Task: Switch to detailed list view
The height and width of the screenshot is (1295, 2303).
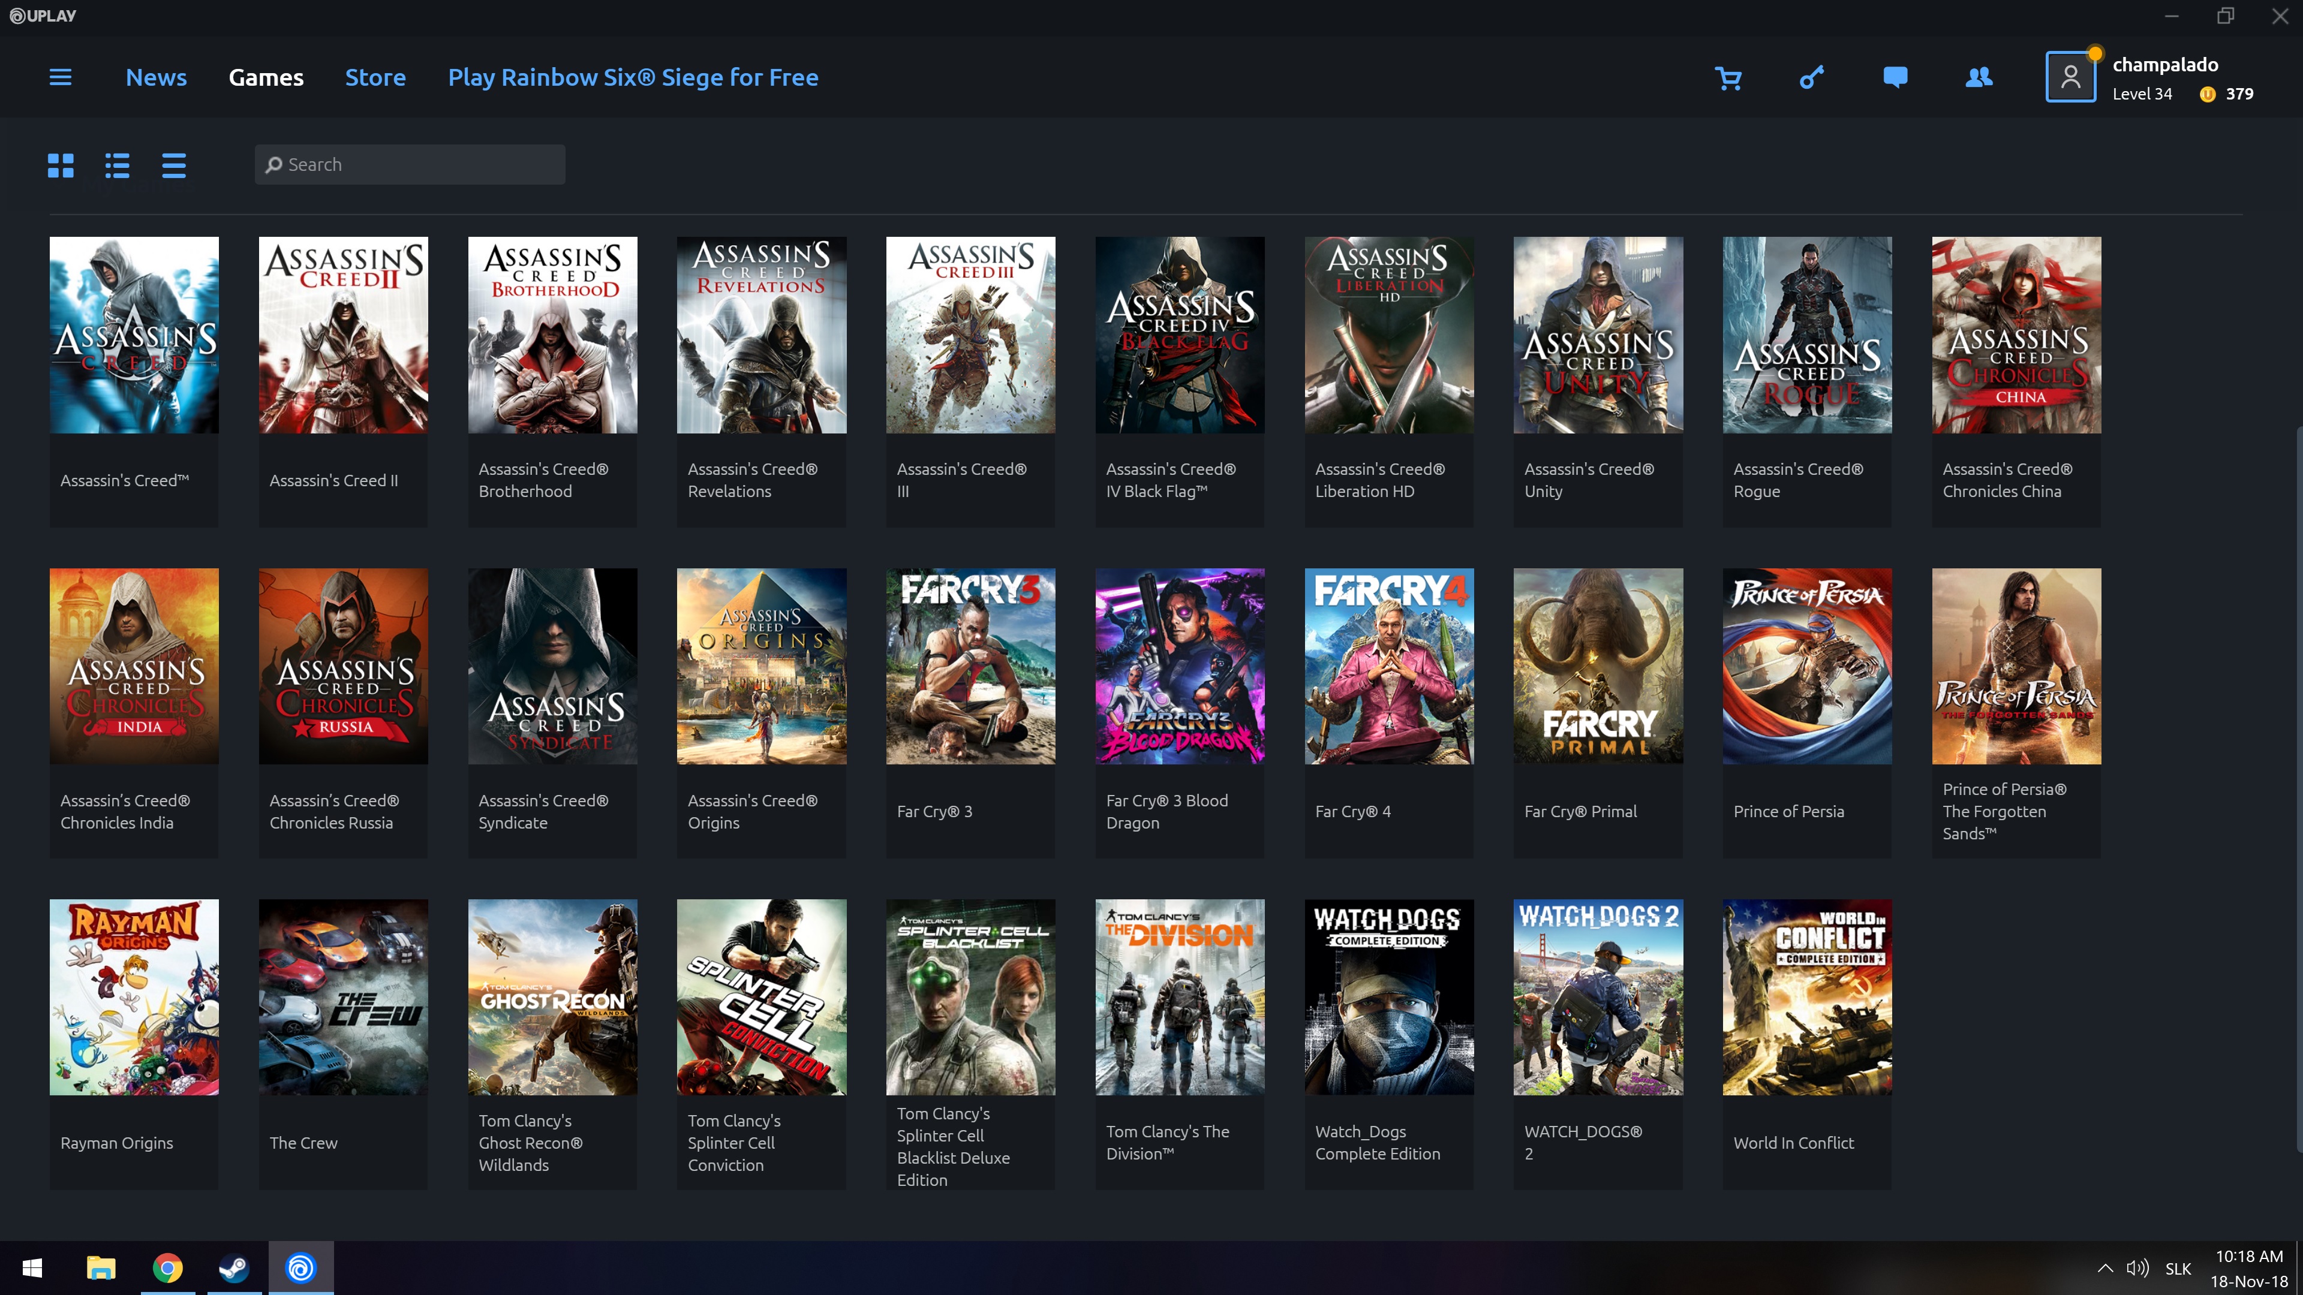Action: (117, 165)
